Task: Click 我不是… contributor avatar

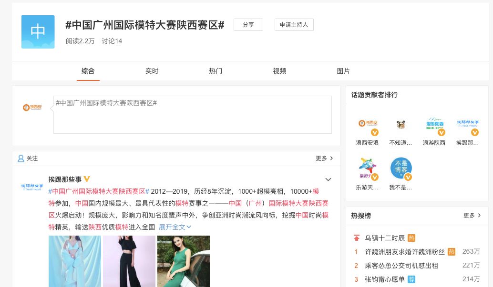Action: (x=401, y=168)
